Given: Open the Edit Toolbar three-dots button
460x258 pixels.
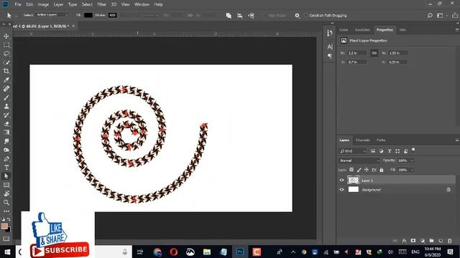Looking at the screenshot, I should tap(6, 211).
